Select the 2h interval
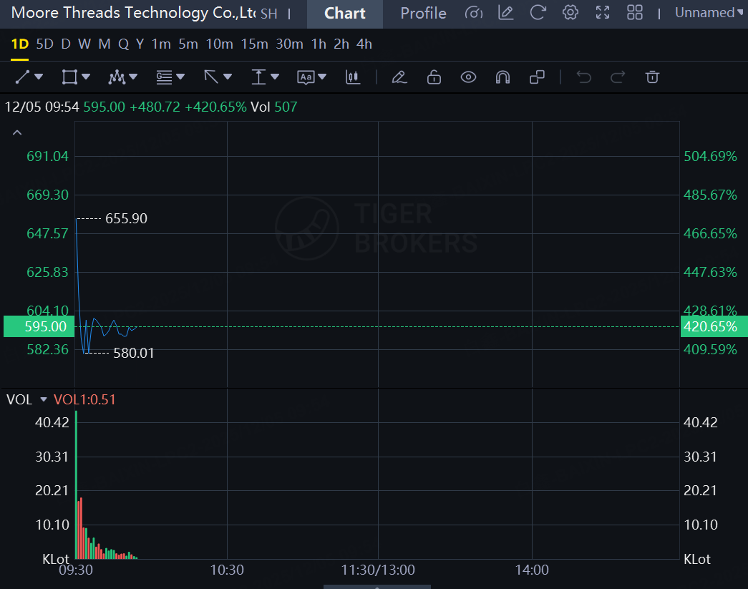748x589 pixels. point(341,44)
